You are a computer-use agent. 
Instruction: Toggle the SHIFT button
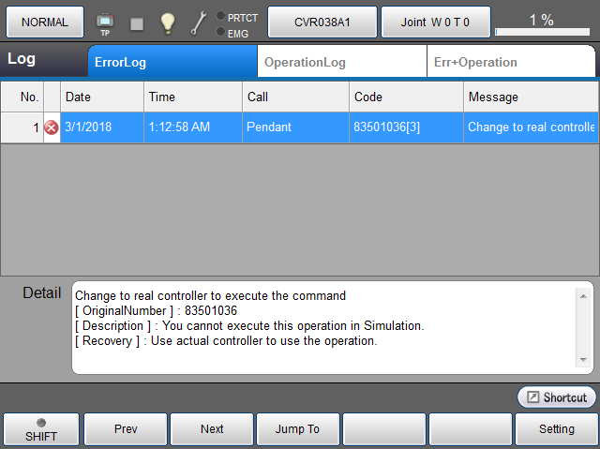(x=40, y=429)
